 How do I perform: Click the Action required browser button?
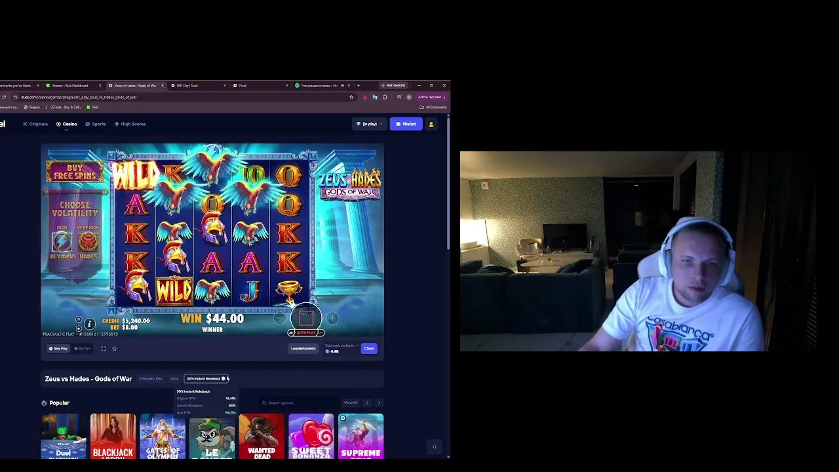431,97
